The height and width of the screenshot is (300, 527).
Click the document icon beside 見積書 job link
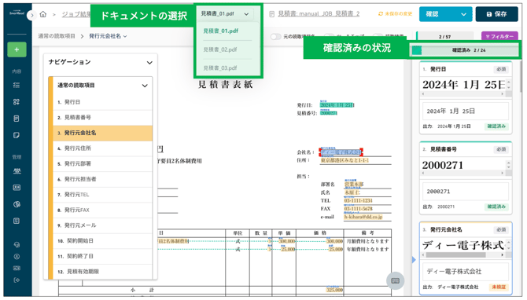click(272, 14)
